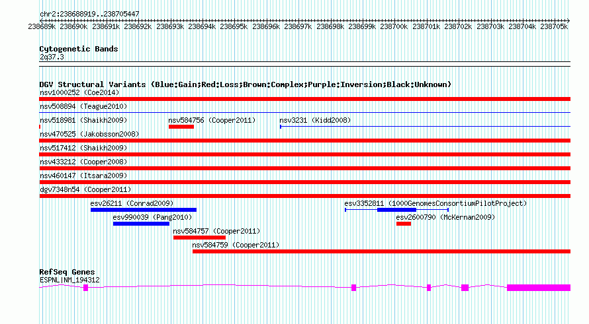Click the chr2:238688919..238705447 coordinate label
The height and width of the screenshot is (324, 589).
[x=89, y=14]
